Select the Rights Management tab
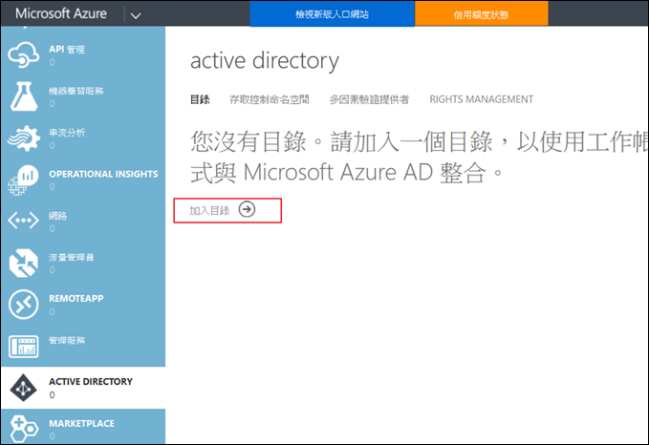 pyautogui.click(x=481, y=99)
